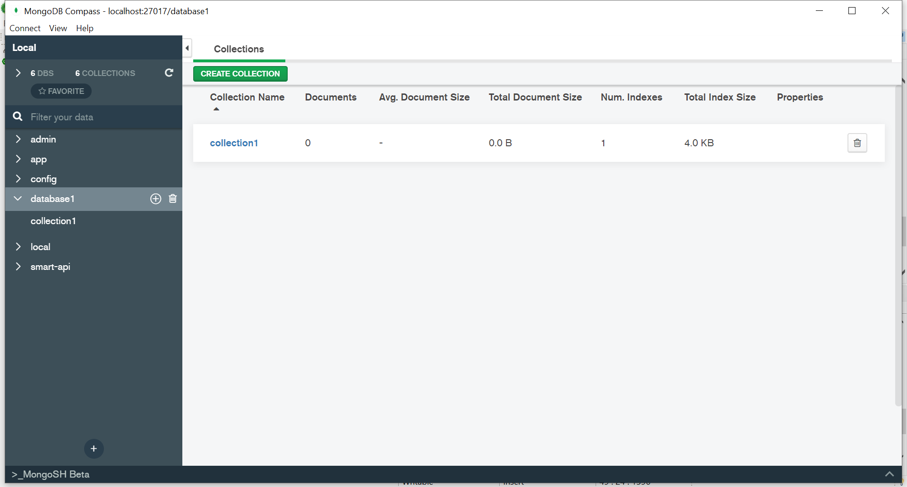Sort by the Total Document Size header
Screen dimensions: 907x487
pos(535,97)
